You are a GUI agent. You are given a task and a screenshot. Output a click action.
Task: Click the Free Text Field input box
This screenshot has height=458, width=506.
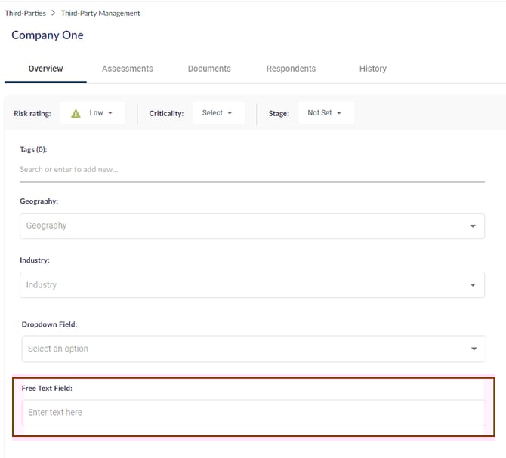click(x=252, y=413)
